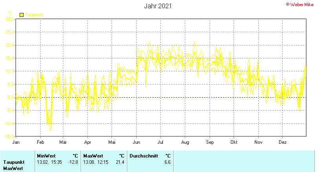Click the Jul month label
318x172 pixels.
(x=161, y=142)
